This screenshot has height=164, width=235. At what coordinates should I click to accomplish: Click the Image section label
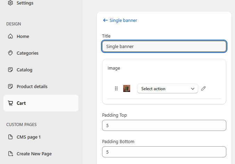(x=114, y=68)
